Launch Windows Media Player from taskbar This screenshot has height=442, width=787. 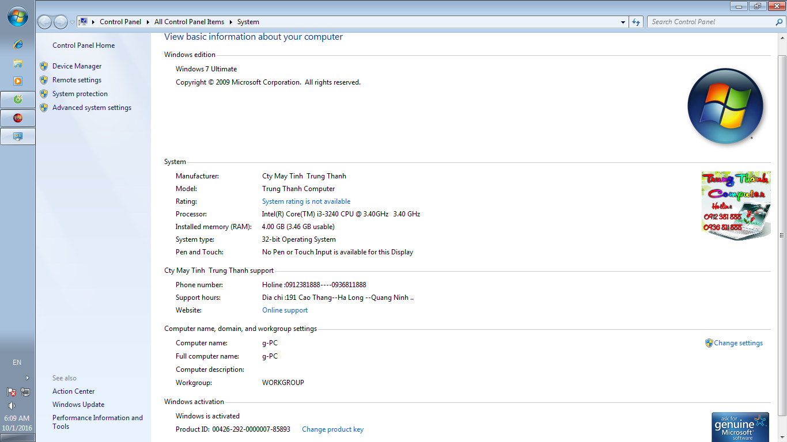(x=18, y=81)
